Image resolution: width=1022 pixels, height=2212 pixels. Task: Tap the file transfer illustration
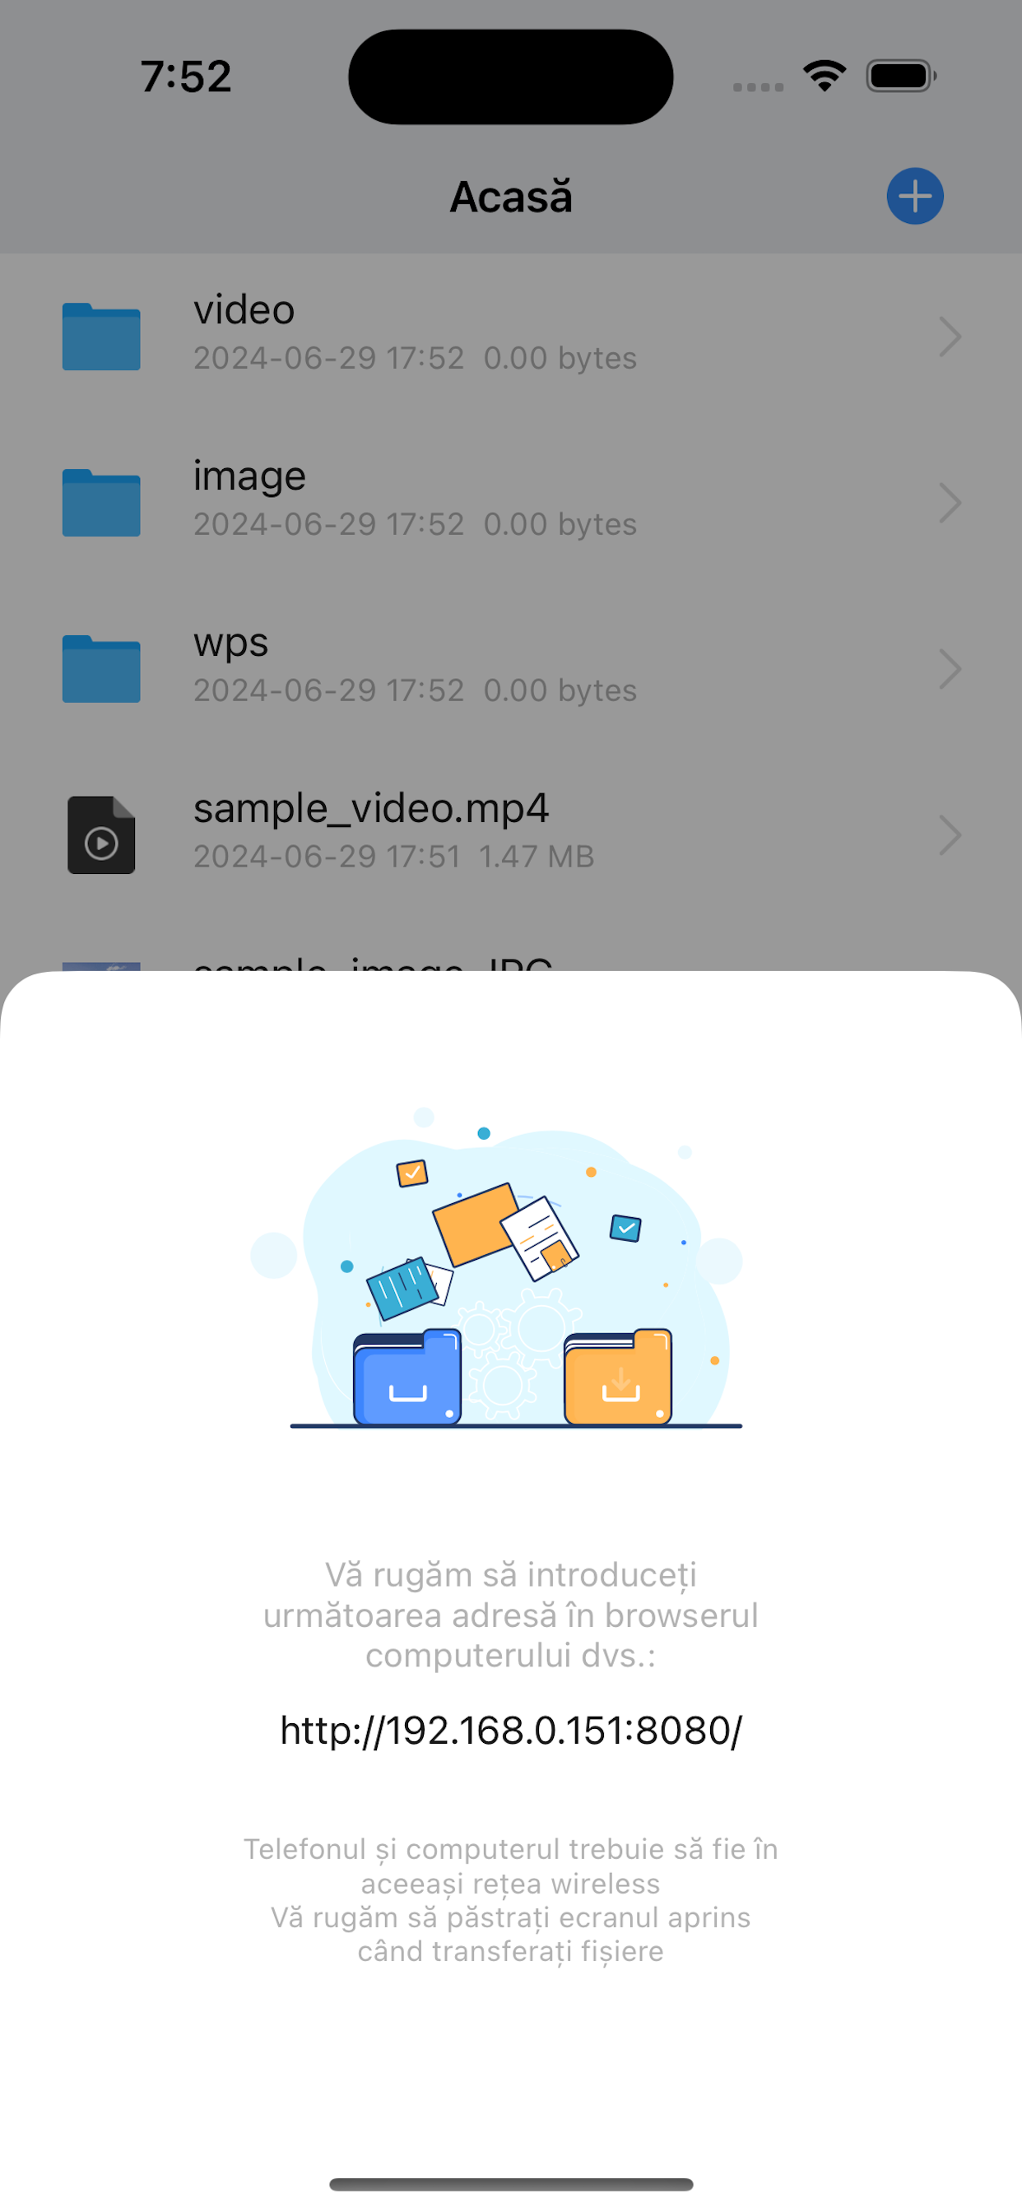[496, 1267]
